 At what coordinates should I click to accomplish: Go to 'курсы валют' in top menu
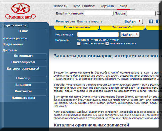coord(84,6)
